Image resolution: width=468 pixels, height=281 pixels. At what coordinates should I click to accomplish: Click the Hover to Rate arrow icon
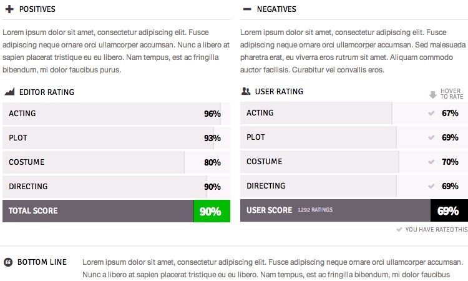433,95
